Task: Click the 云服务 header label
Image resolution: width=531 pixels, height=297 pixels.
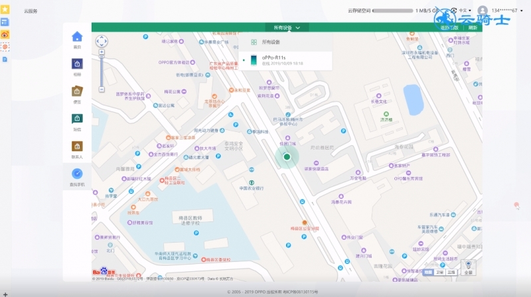Action: tap(31, 11)
